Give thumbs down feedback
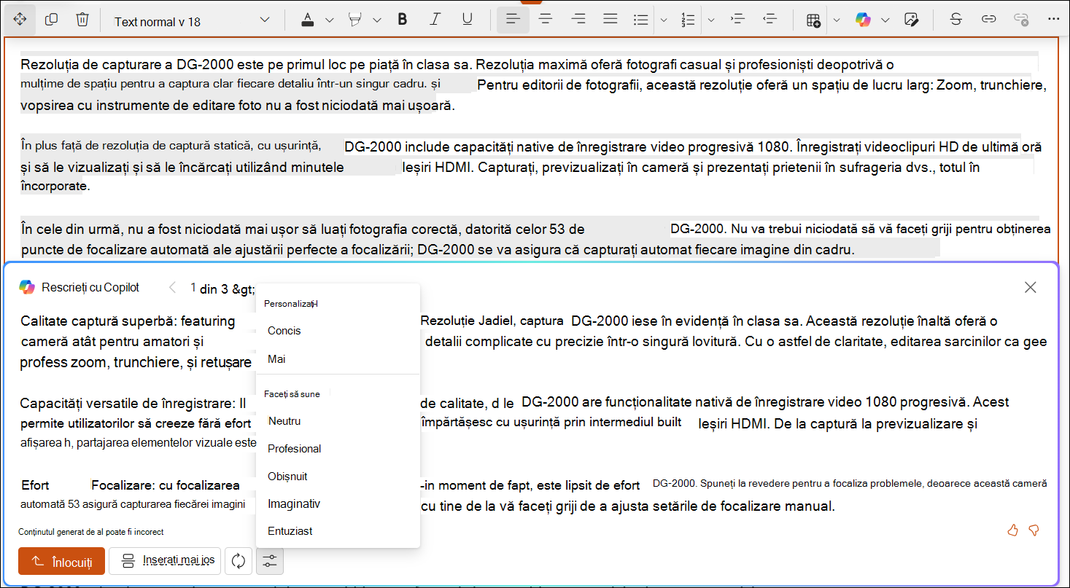 click(1034, 530)
